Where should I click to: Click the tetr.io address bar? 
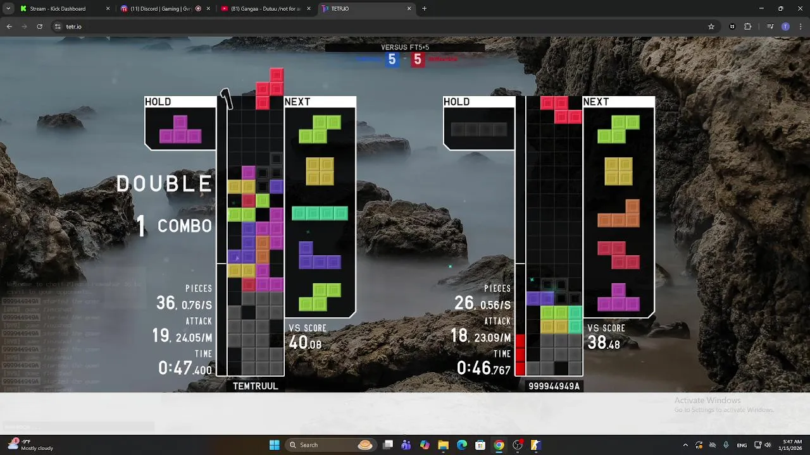click(385, 27)
